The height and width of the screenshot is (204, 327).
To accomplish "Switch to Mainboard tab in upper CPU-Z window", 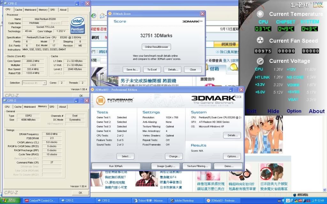I will tap(30, 10).
